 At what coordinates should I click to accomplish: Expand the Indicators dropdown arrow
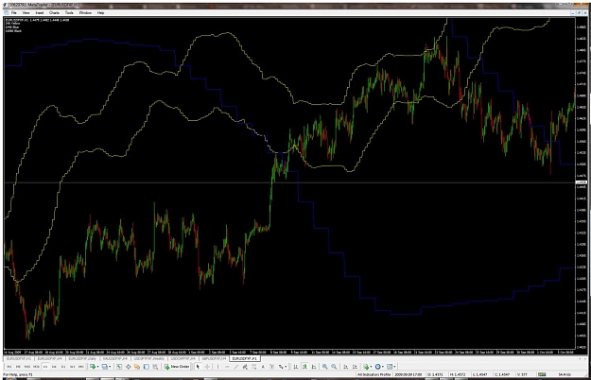(x=371, y=367)
